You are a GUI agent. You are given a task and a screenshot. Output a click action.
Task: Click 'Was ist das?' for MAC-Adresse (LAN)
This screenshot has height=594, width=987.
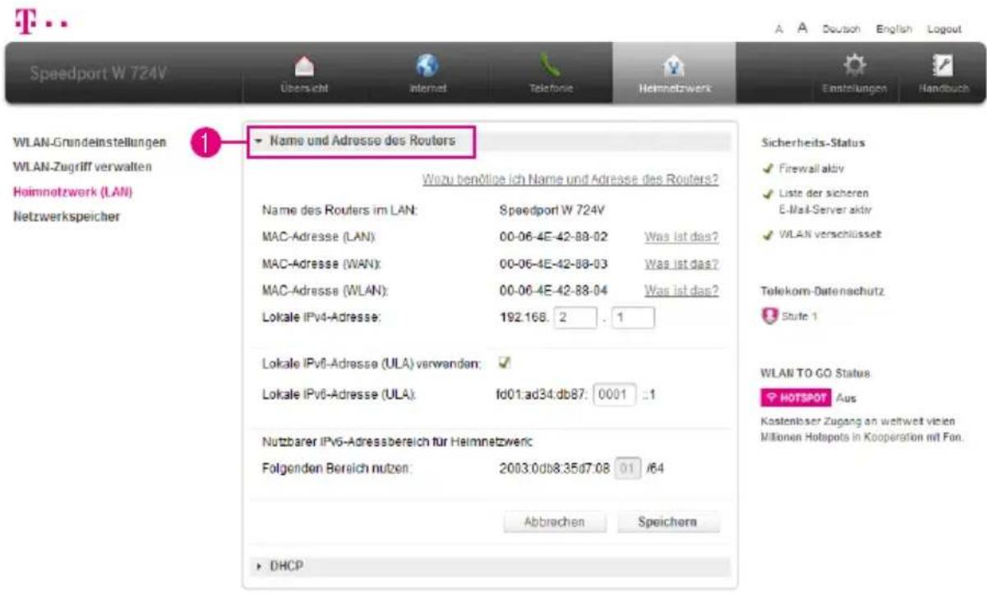pos(681,237)
